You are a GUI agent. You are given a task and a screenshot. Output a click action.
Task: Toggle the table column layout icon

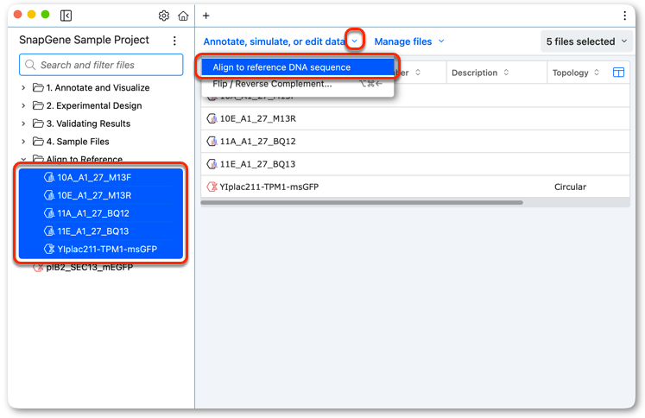tap(619, 73)
